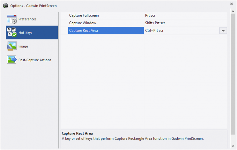Go to the Image settings label
This screenshot has width=237, height=150.
pyautogui.click(x=23, y=46)
